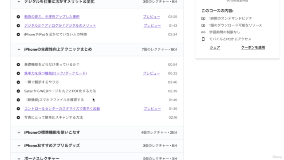
Task: Click the シェア button
Action: coord(215,48)
